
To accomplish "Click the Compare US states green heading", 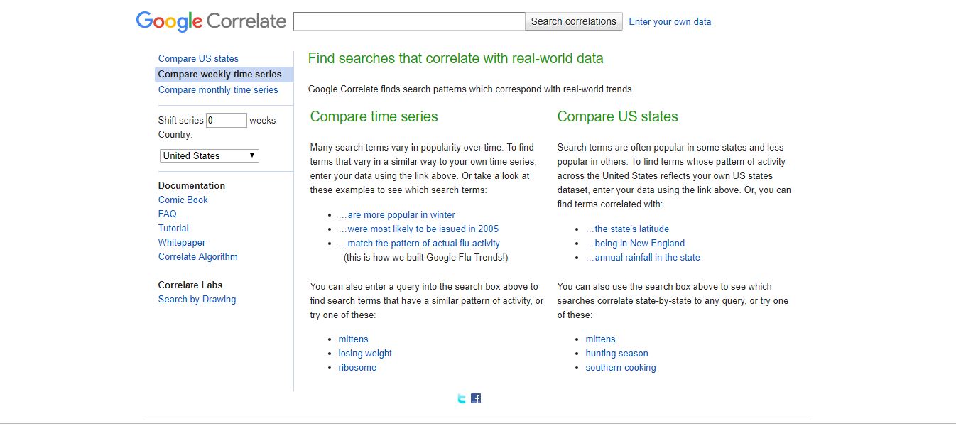I will [x=618, y=116].
